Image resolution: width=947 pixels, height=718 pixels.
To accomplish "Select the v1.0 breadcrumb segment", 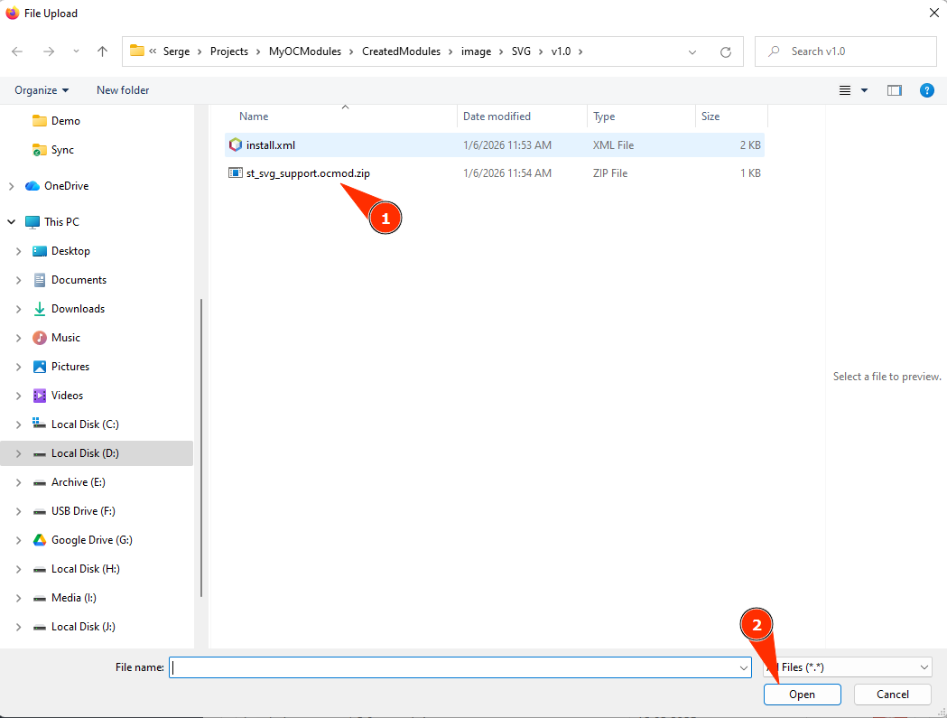I will click(561, 51).
